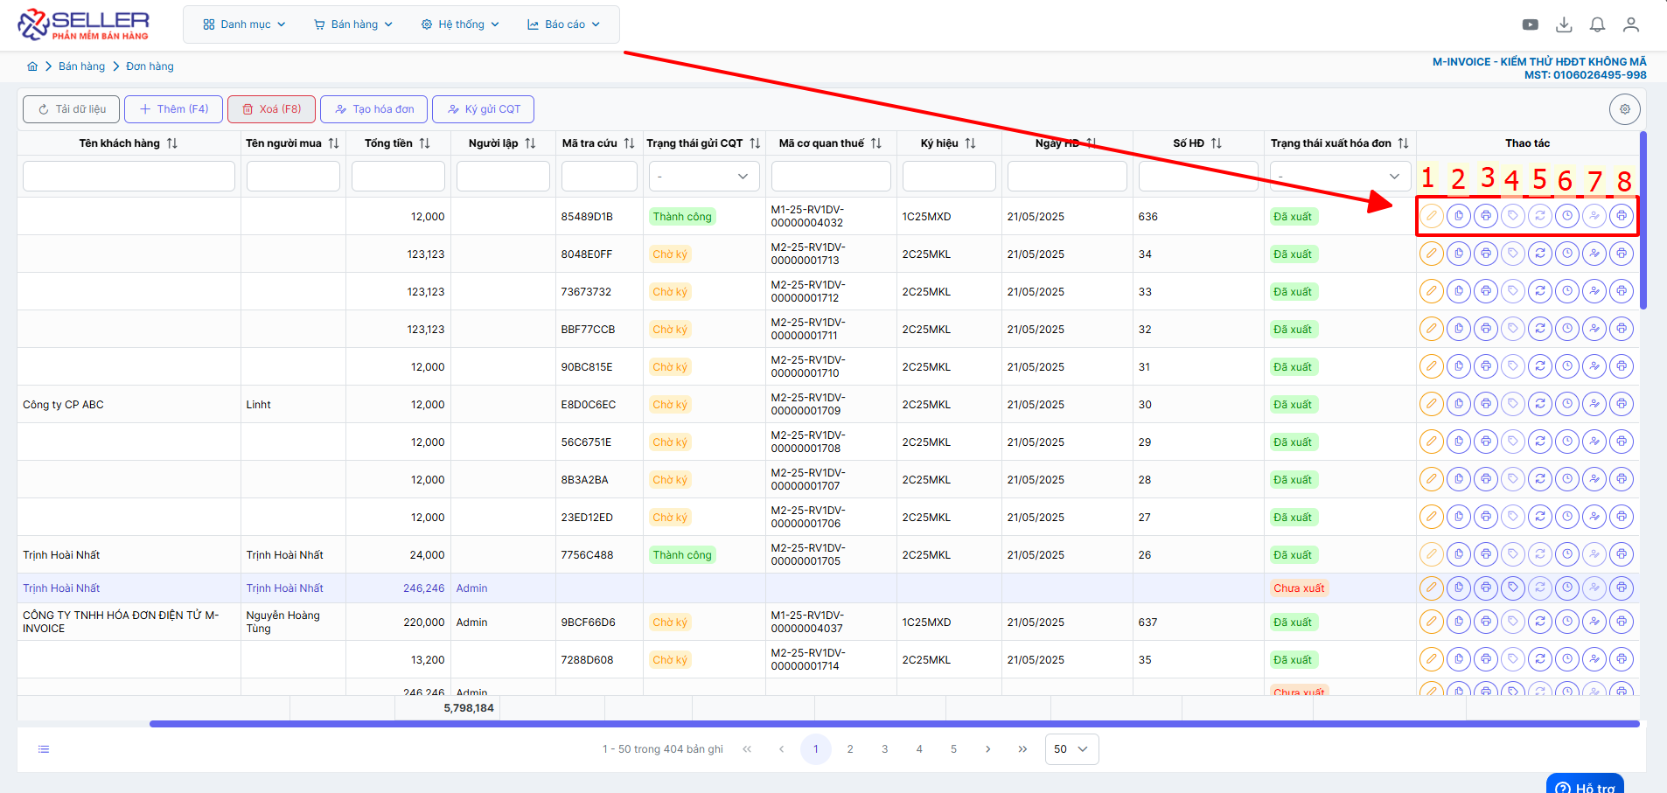Go to page 2
The width and height of the screenshot is (1667, 793).
850,749
